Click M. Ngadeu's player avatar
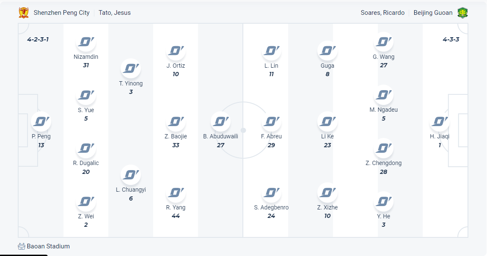The height and width of the screenshot is (256, 487). [x=384, y=95]
